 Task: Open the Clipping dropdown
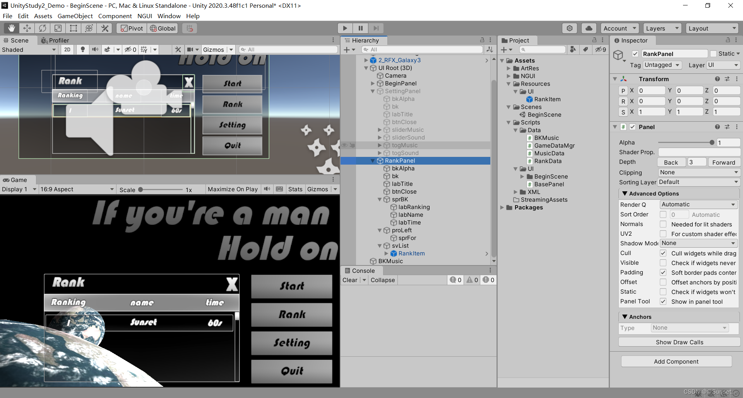pos(699,172)
